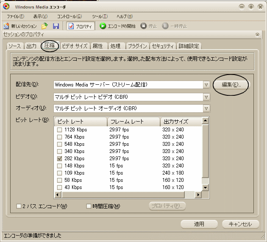Click the horizontal scroll left arrow

tap(57, 195)
